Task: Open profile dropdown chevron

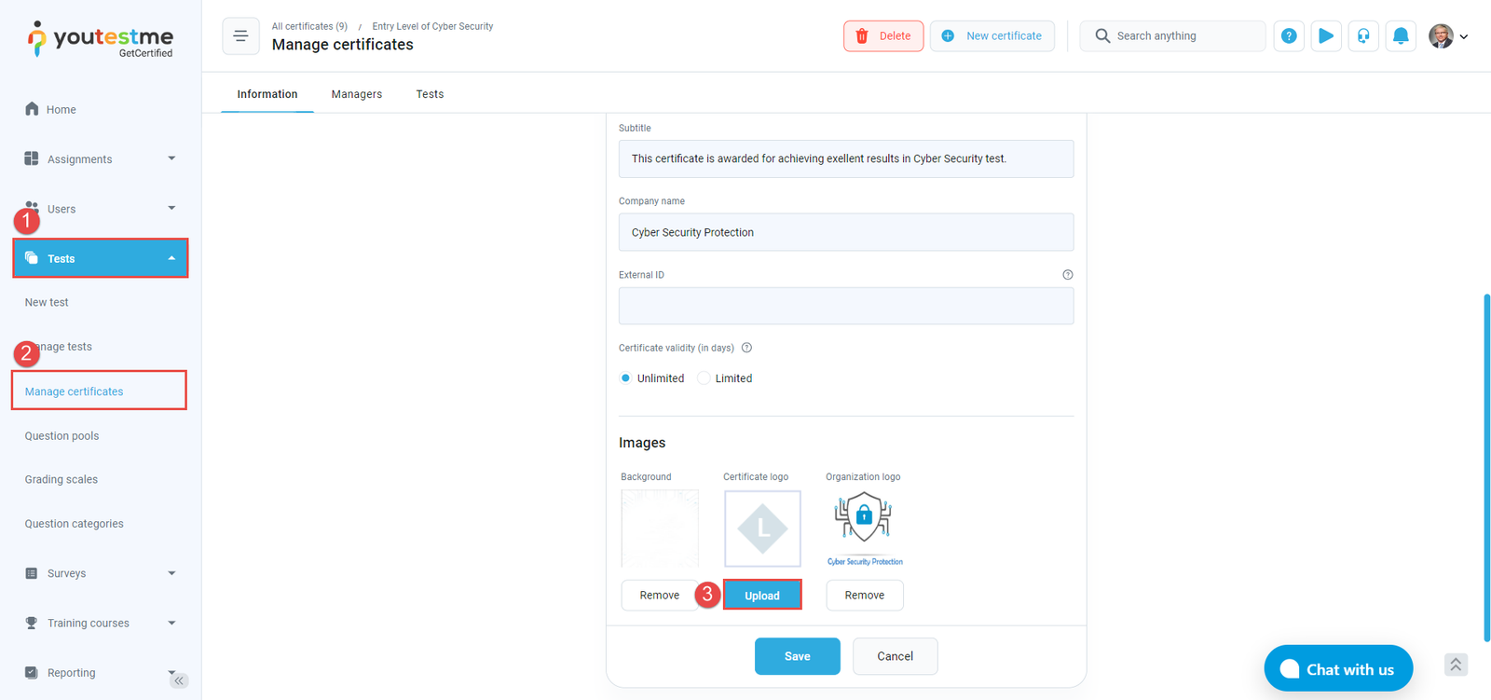Action: click(1464, 37)
